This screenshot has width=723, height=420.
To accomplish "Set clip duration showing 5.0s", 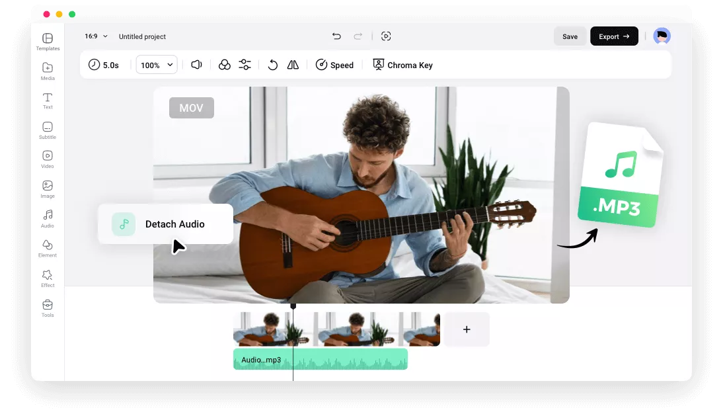I will 104,65.
